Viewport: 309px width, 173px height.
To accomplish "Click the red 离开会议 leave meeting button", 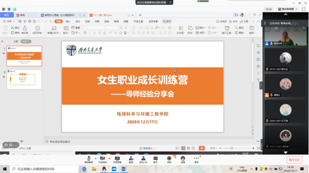I will pyautogui.click(x=294, y=160).
